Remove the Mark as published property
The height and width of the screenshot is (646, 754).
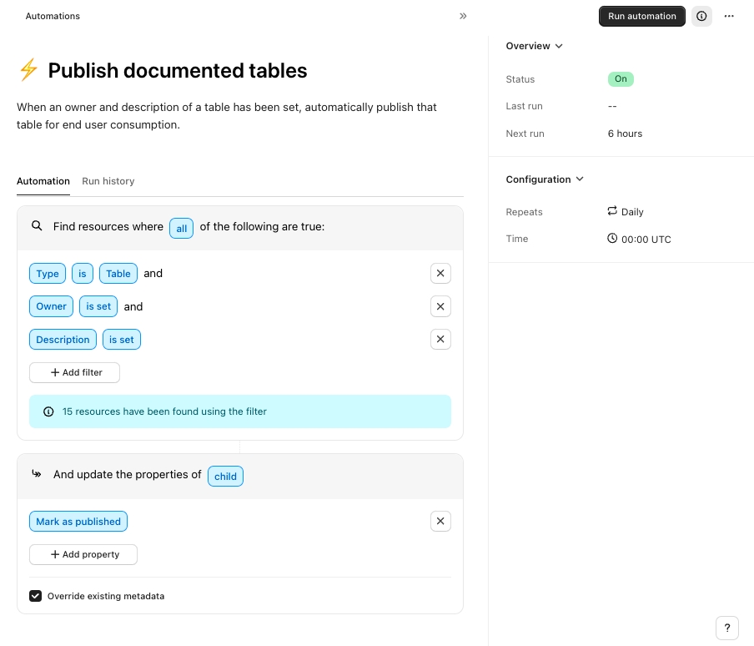point(440,521)
